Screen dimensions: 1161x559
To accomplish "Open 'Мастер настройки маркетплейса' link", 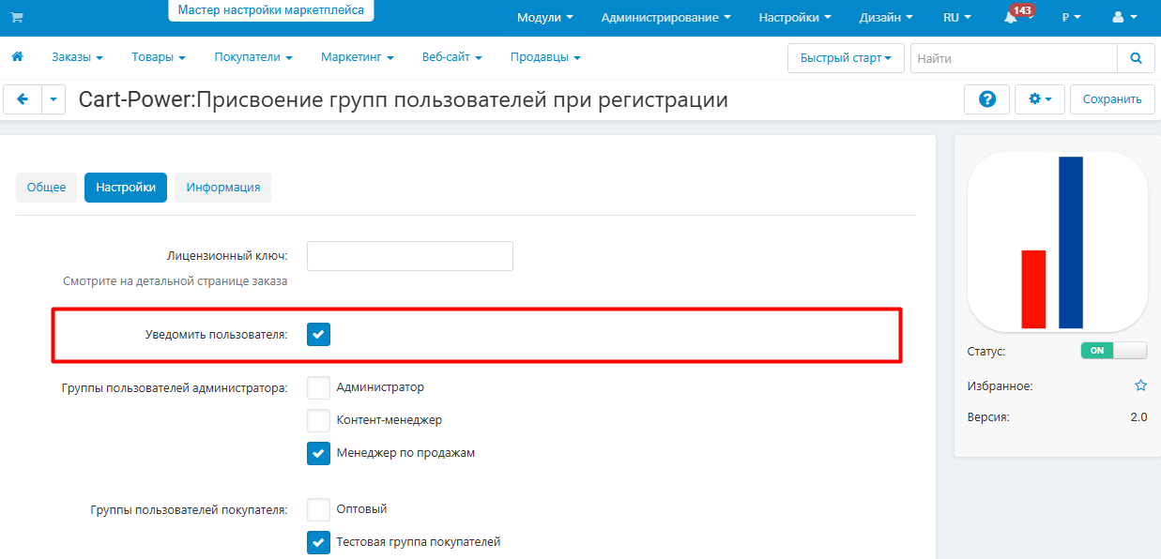I will coord(271,10).
